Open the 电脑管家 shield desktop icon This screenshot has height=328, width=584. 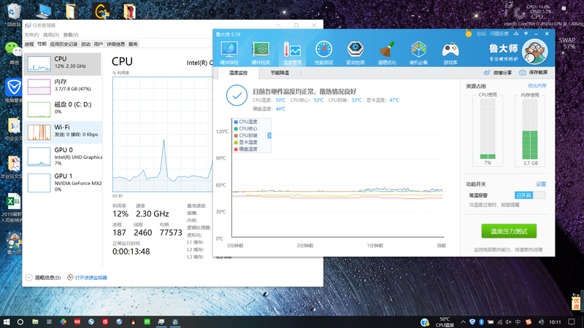pos(13,90)
